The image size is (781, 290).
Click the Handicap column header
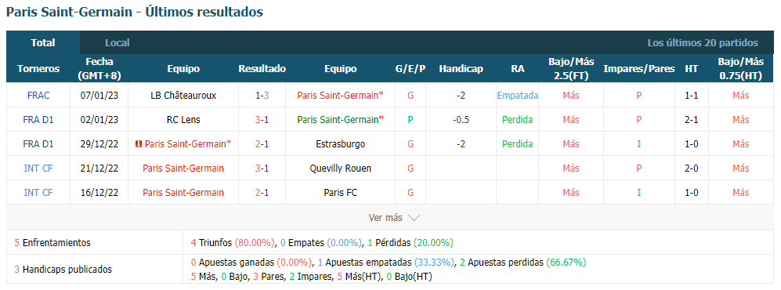click(461, 69)
